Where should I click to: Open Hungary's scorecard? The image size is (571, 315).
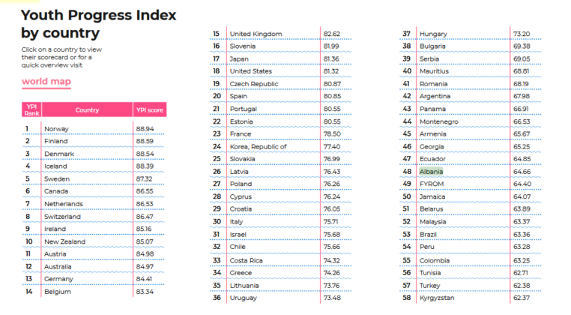(433, 34)
